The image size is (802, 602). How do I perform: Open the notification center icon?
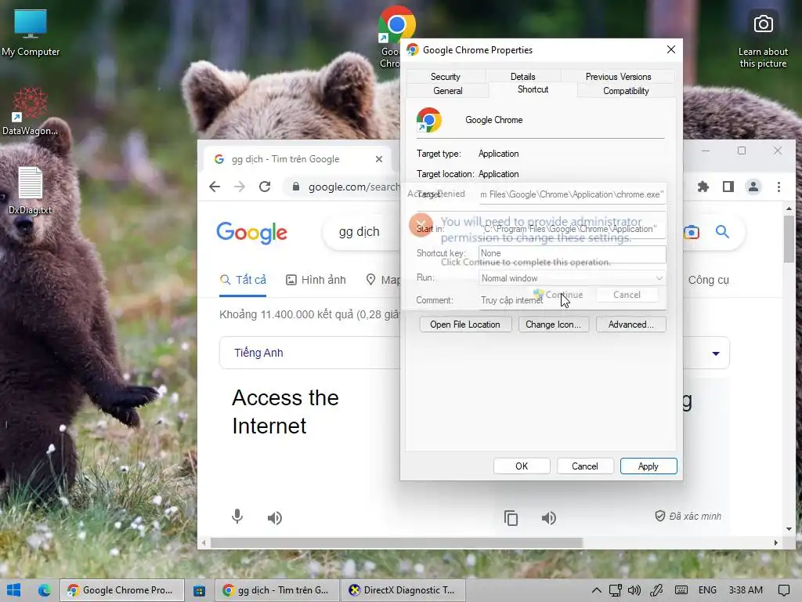click(x=783, y=590)
